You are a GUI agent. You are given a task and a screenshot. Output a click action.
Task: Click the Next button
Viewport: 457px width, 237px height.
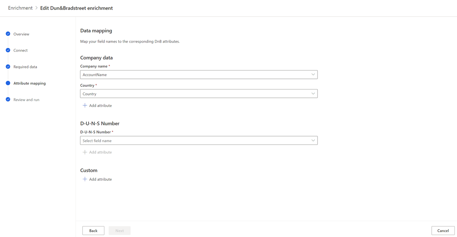(x=120, y=231)
